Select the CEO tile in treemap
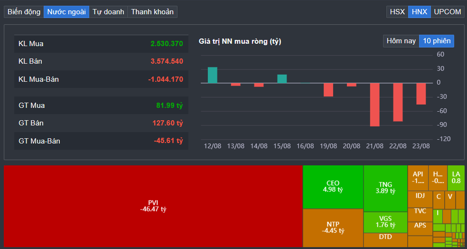 333,187
